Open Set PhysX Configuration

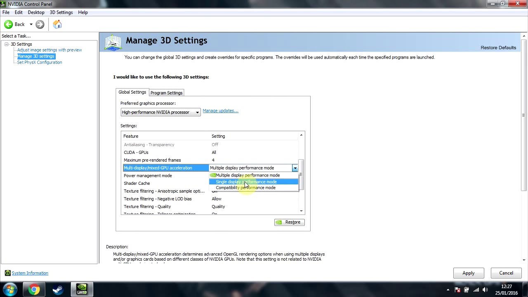pos(40,62)
